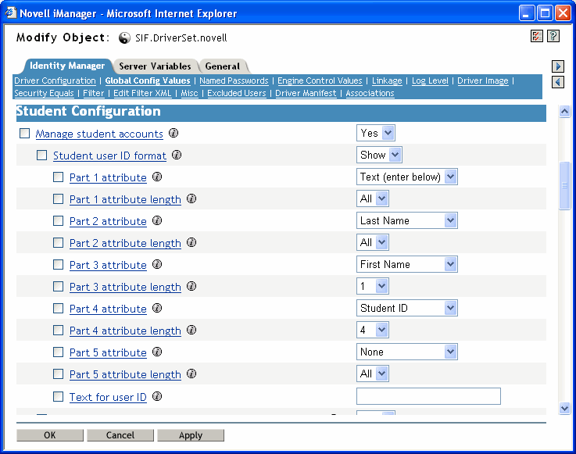Open the Associations link
This screenshot has height=454, width=576.
[x=370, y=93]
